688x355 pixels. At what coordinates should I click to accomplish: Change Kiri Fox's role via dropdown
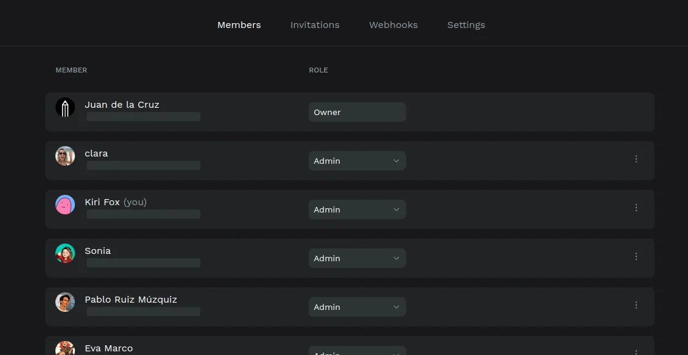tap(357, 209)
